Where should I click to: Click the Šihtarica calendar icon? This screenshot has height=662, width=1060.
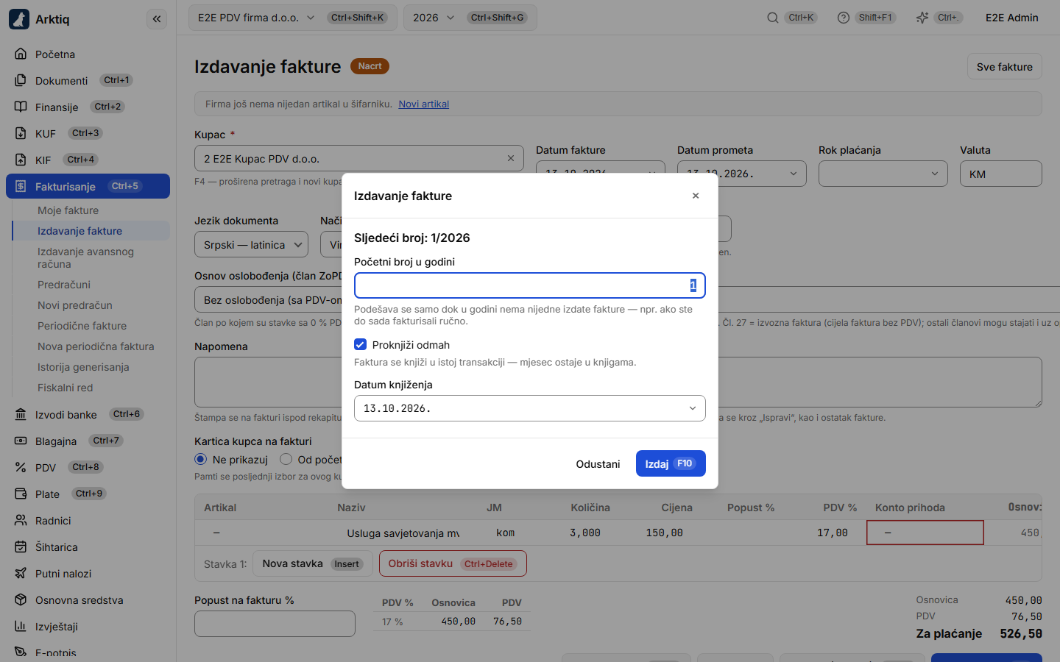[x=21, y=547]
